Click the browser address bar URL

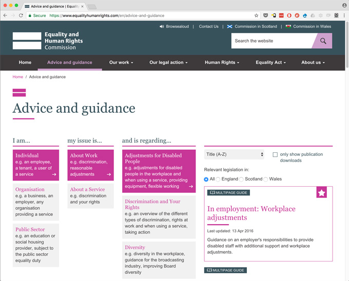click(107, 15)
